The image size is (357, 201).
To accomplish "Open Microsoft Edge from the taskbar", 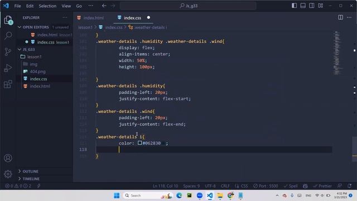I will [x=179, y=195].
